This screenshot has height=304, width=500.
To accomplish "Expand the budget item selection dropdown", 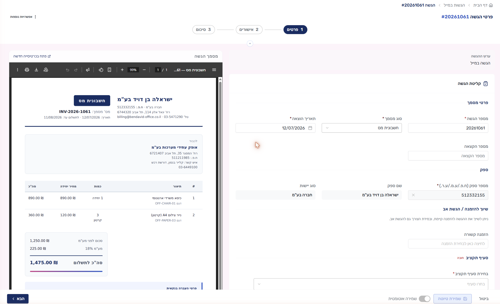I will tap(371, 284).
